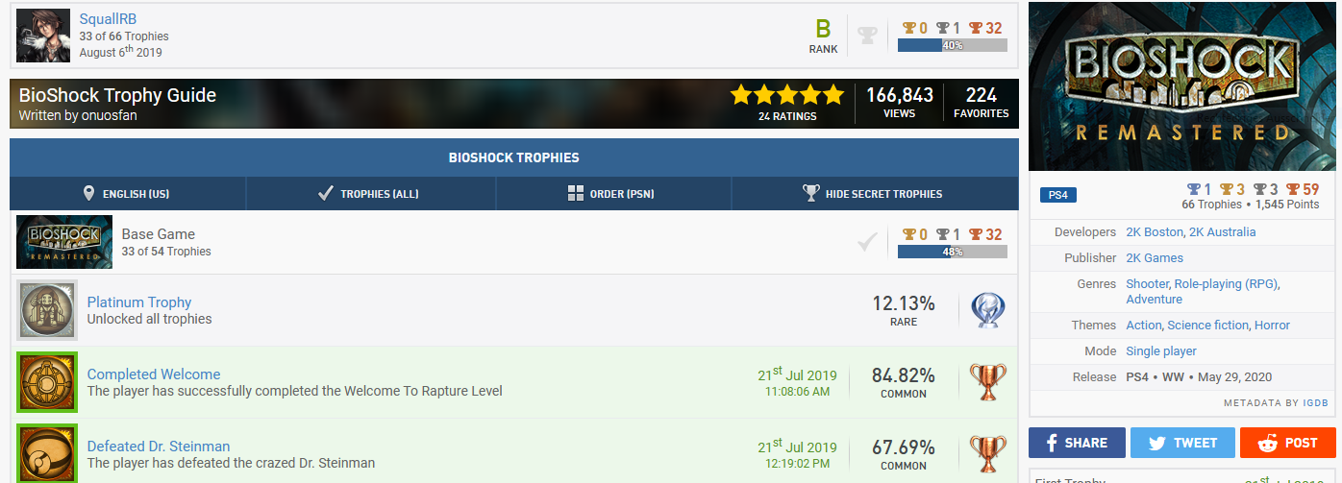This screenshot has height=483, width=1342.
Task: Open the Order (PSN) sorting dropdown
Action: coord(612,194)
